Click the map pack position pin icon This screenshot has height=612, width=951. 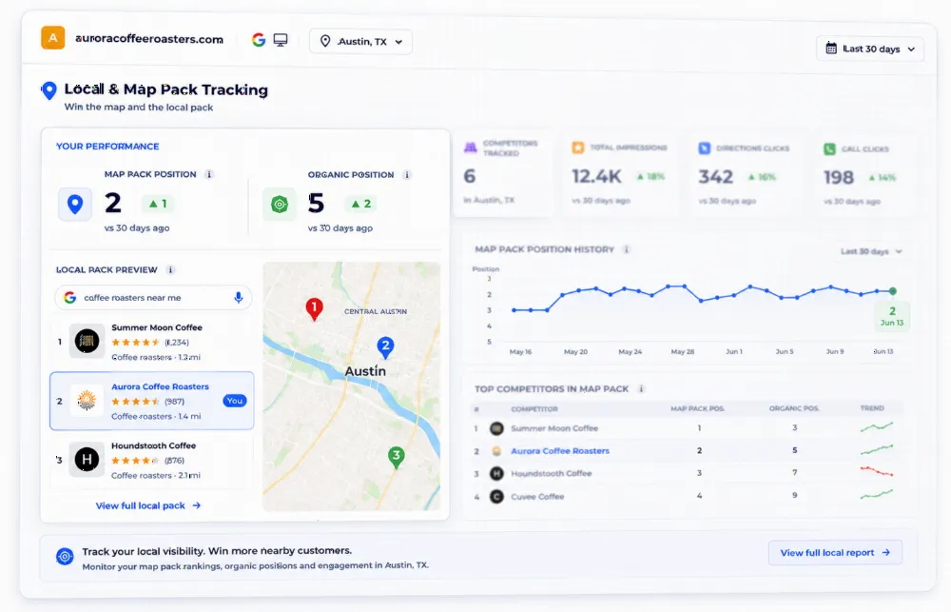point(75,204)
